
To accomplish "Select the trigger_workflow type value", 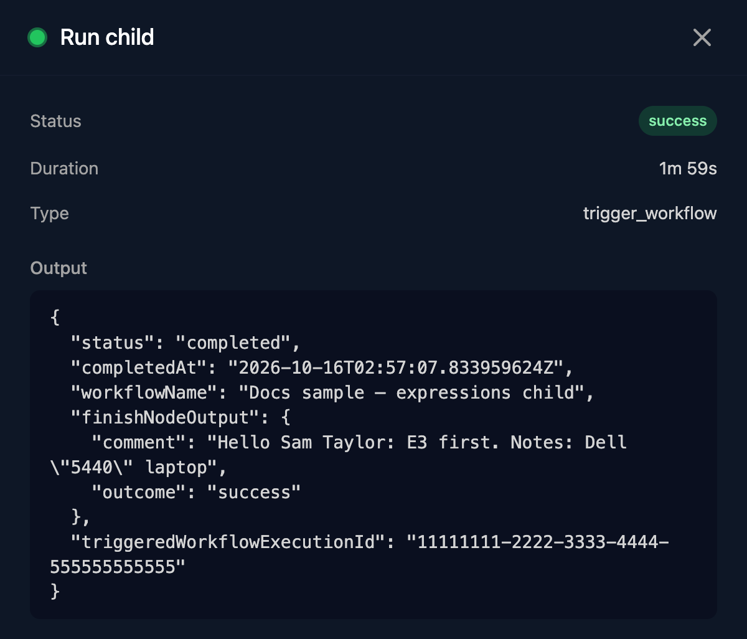I will point(650,213).
